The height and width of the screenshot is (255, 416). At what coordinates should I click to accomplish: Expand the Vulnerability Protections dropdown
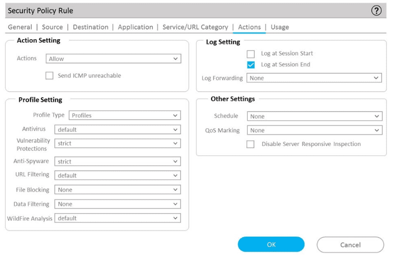[117, 144]
